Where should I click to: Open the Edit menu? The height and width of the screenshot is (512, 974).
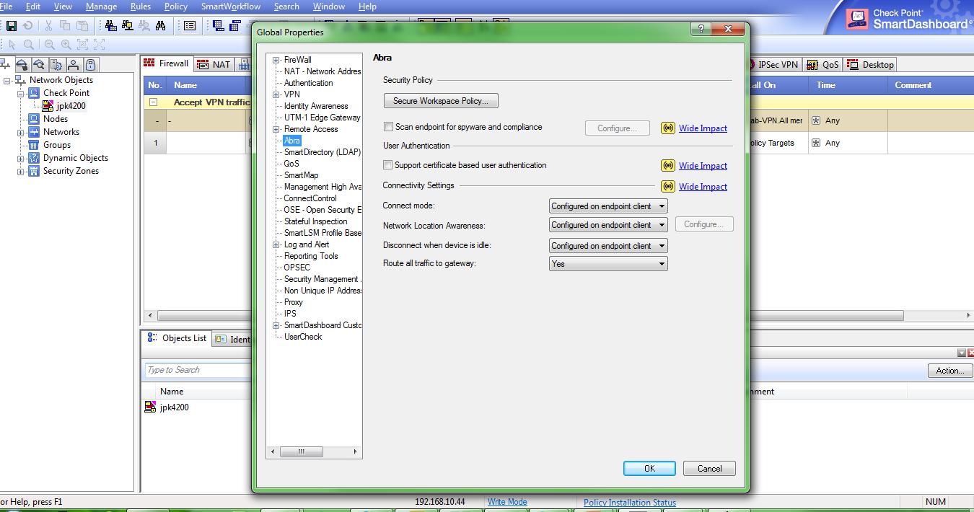click(33, 6)
